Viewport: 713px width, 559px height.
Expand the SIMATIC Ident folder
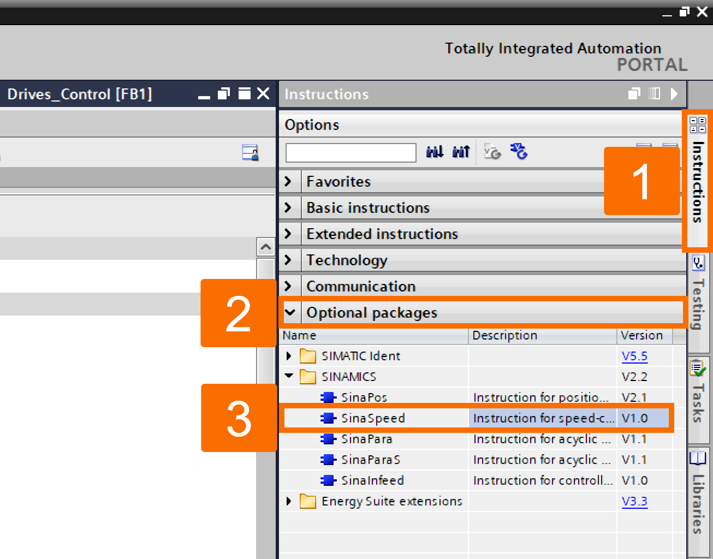(289, 356)
